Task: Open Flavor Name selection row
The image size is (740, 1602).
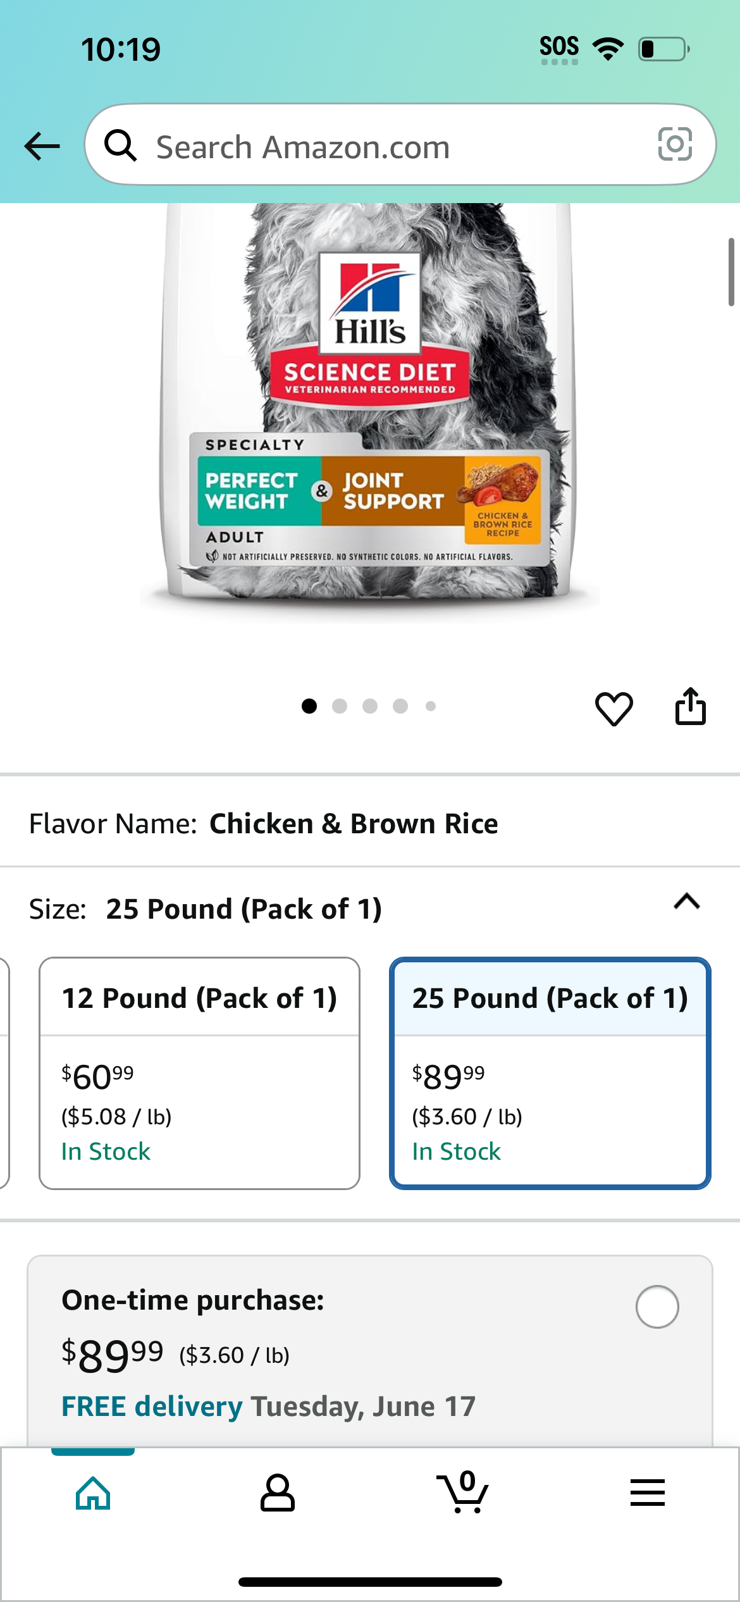Action: tap(370, 824)
